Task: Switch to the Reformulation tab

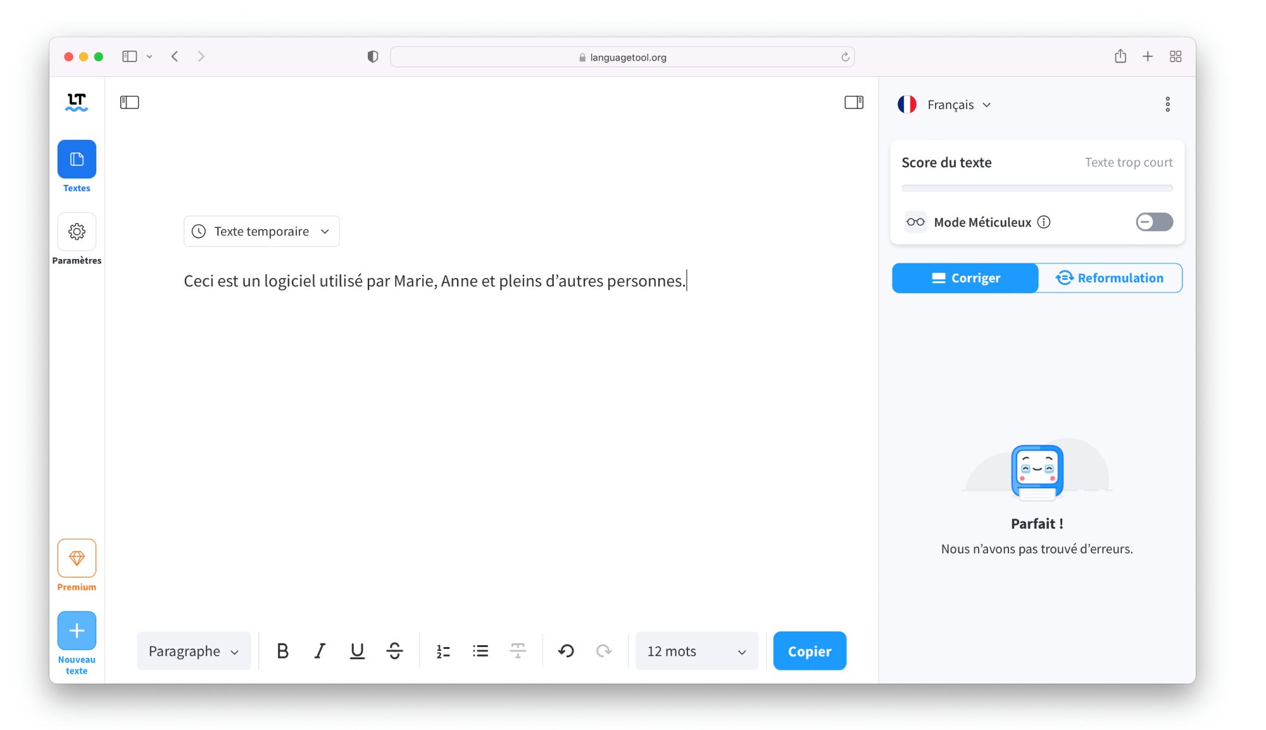Action: point(1110,277)
